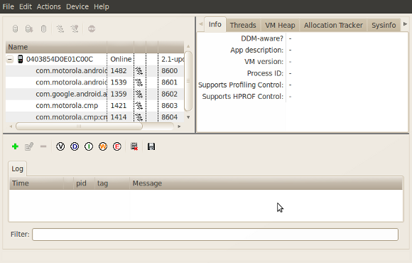The height and width of the screenshot is (263, 412).
Task: Switch to the VM Heap tab
Action: pyautogui.click(x=280, y=26)
